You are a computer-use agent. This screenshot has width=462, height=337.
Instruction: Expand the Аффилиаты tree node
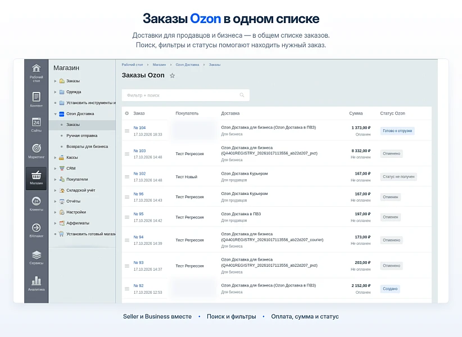pyautogui.click(x=55, y=223)
